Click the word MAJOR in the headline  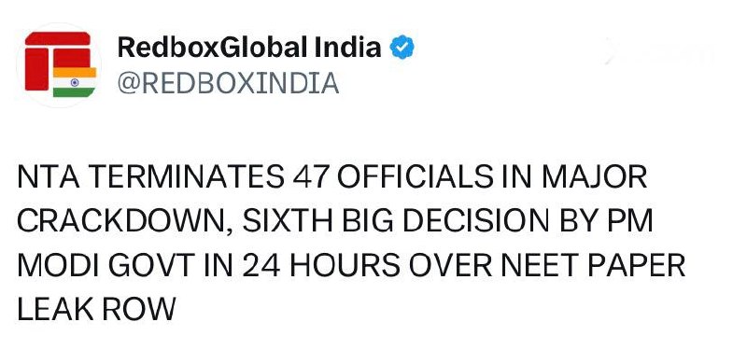[595, 178]
